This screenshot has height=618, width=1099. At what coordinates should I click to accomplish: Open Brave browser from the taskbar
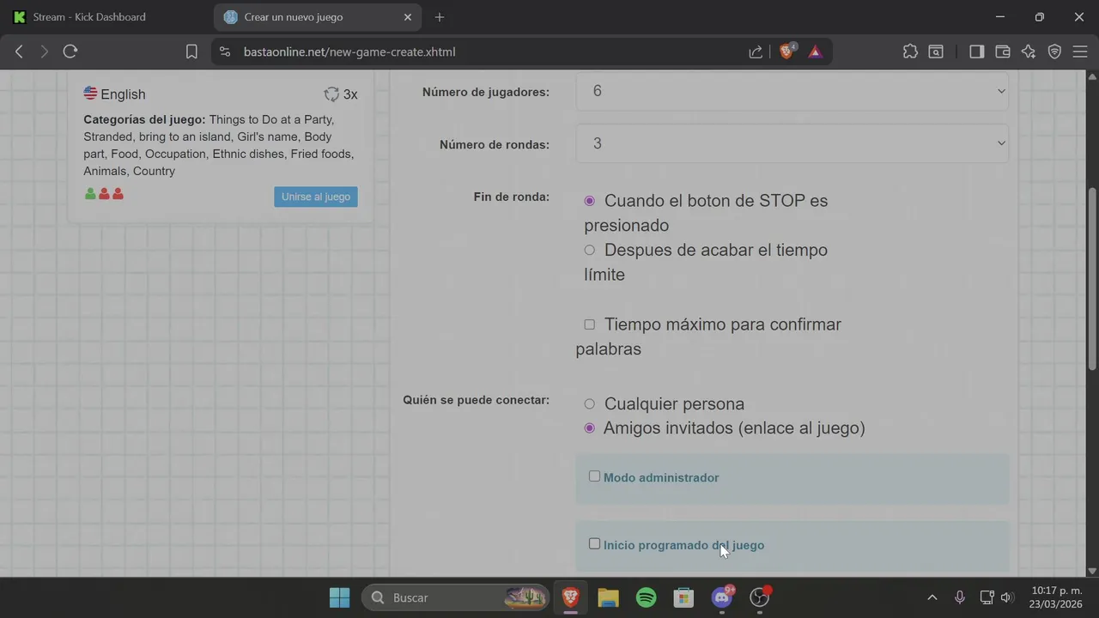click(x=570, y=597)
